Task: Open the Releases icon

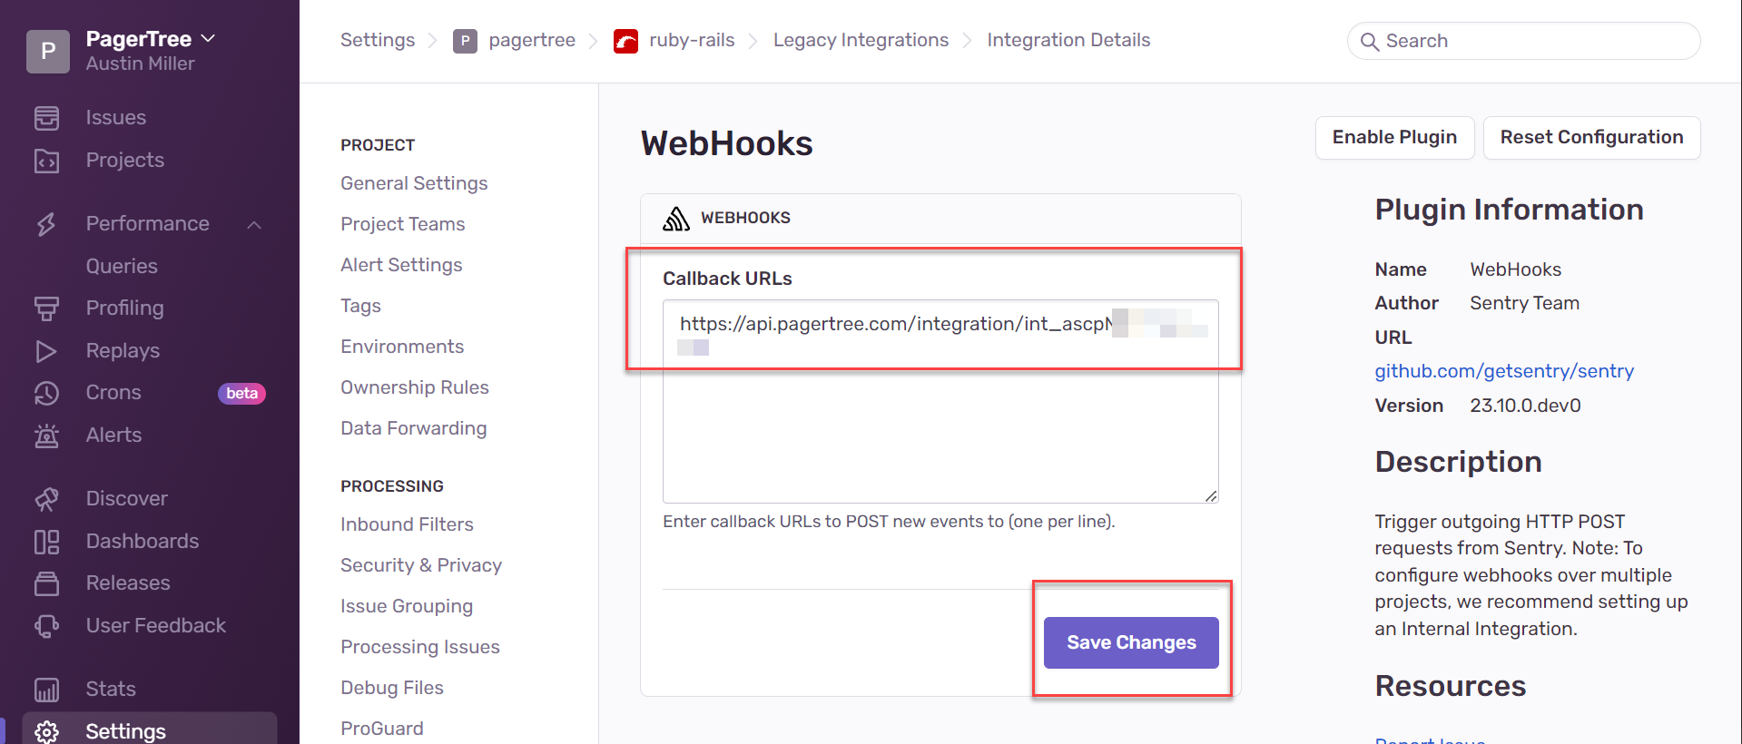Action: 46,583
